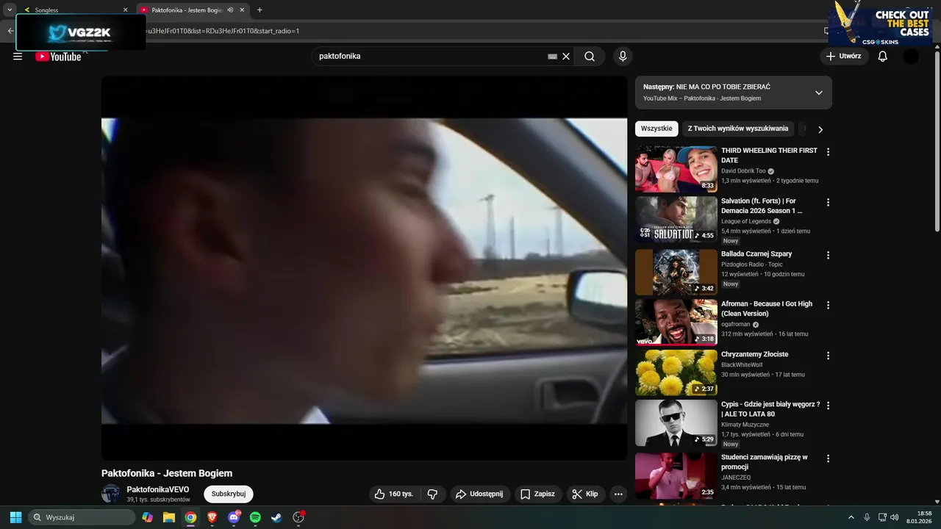Open the tab search dropdown in Chrome
The width and height of the screenshot is (941, 529).
(x=10, y=10)
